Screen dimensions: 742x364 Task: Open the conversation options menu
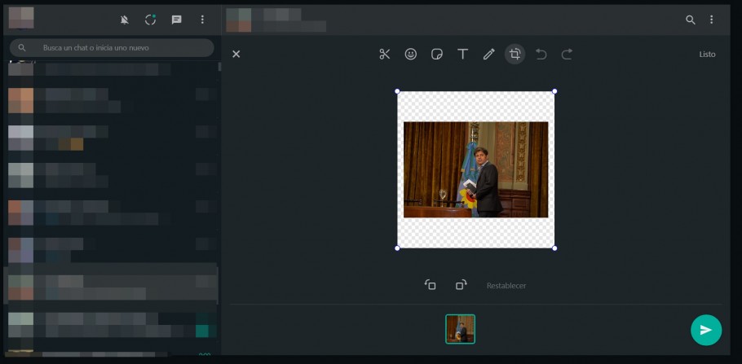(711, 20)
